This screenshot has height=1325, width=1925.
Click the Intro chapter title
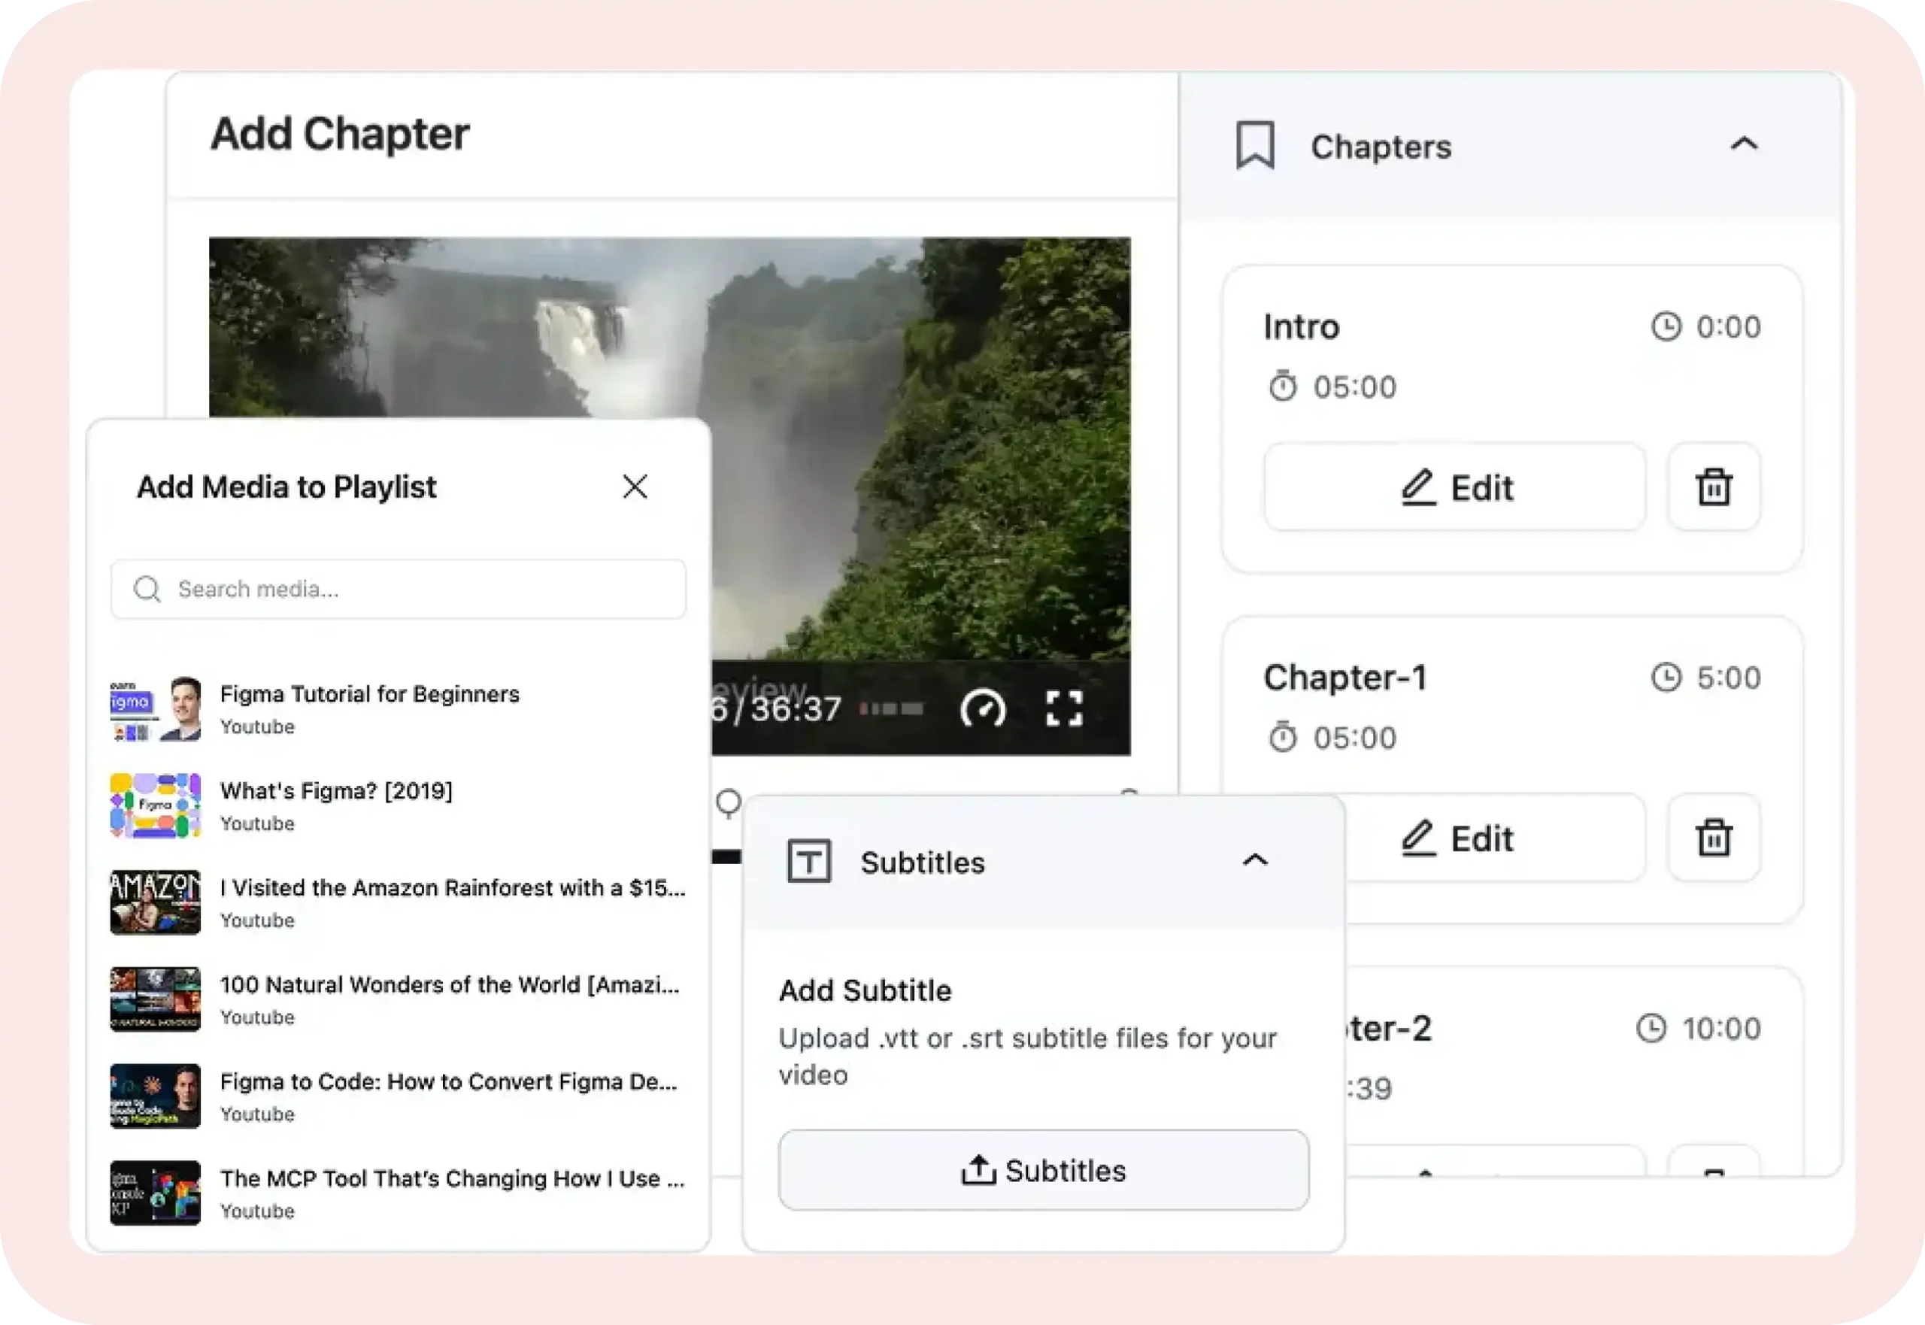[1302, 326]
